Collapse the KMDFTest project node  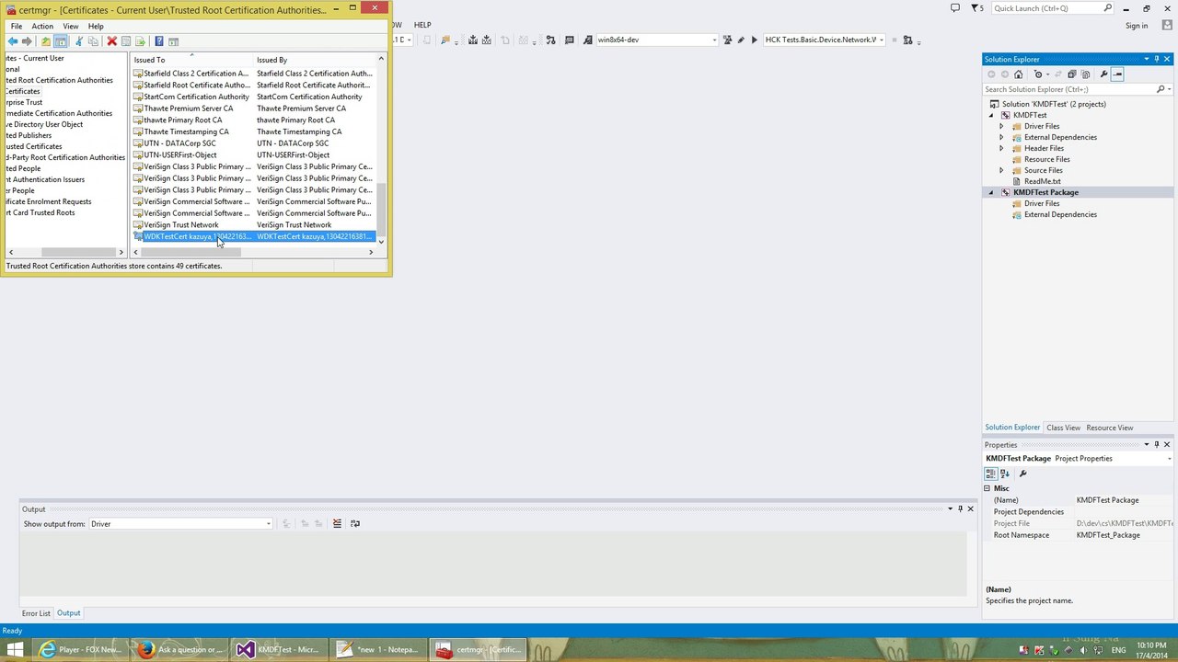click(991, 115)
